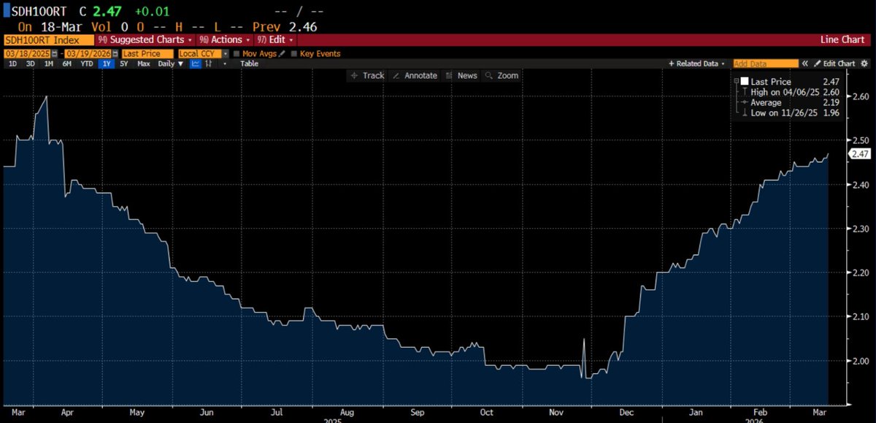Collapse panel with double chevron icon
This screenshot has height=423, width=876.
click(x=806, y=64)
